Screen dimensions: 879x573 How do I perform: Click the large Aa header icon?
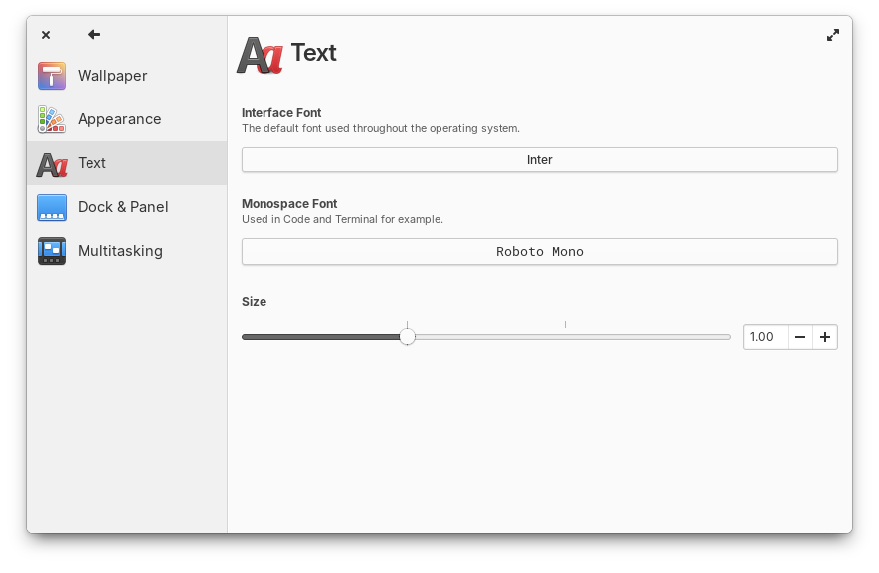coord(259,53)
